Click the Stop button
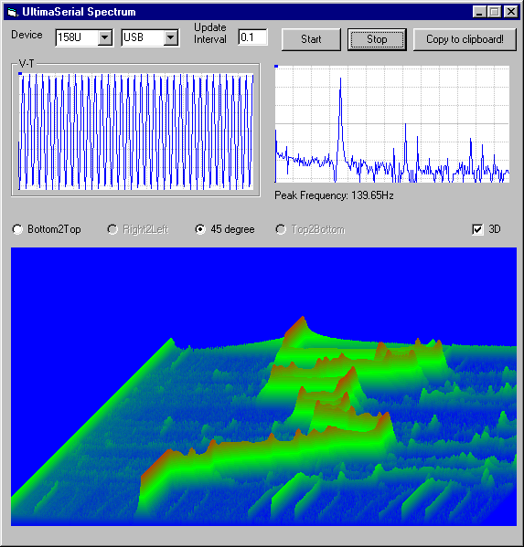The width and height of the screenshot is (524, 547). (377, 39)
